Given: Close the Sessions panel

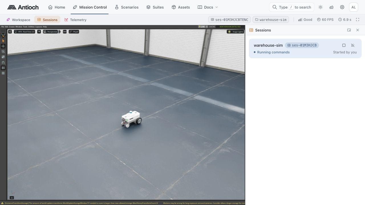Looking at the screenshot, I should tap(358, 30).
